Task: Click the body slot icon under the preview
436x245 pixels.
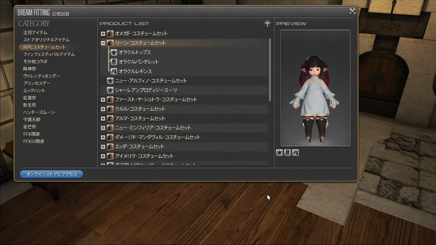Action: [x=279, y=152]
